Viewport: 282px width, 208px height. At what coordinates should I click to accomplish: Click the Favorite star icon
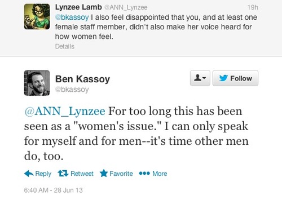104,173
